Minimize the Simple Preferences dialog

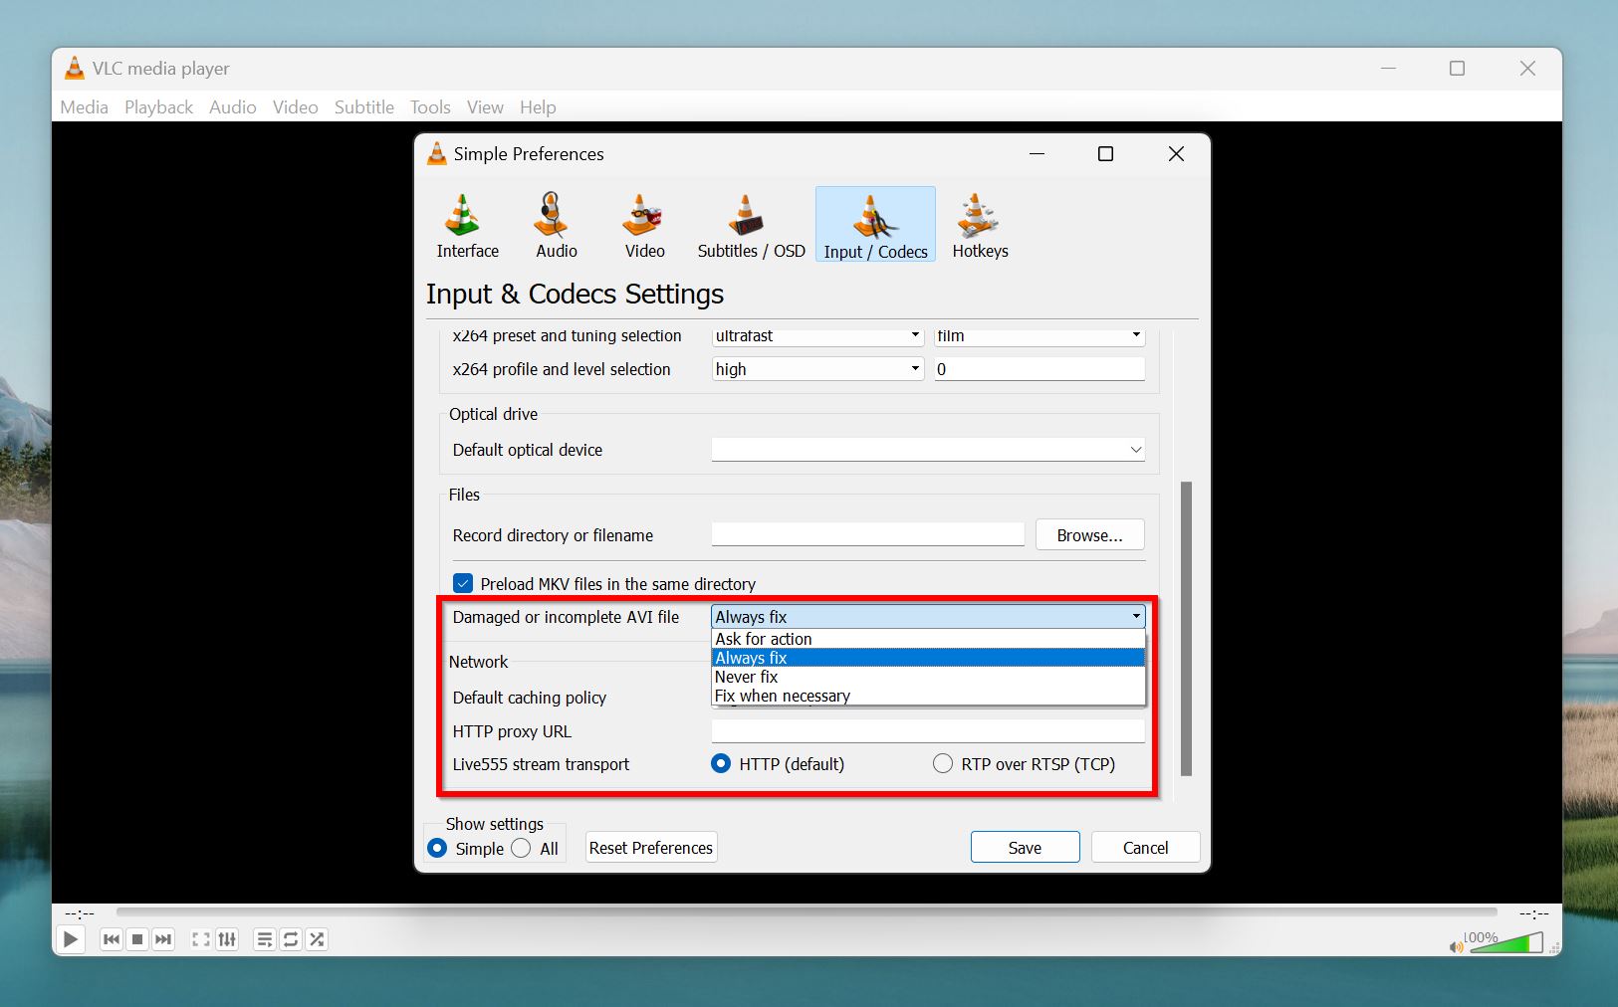pos(1037,154)
